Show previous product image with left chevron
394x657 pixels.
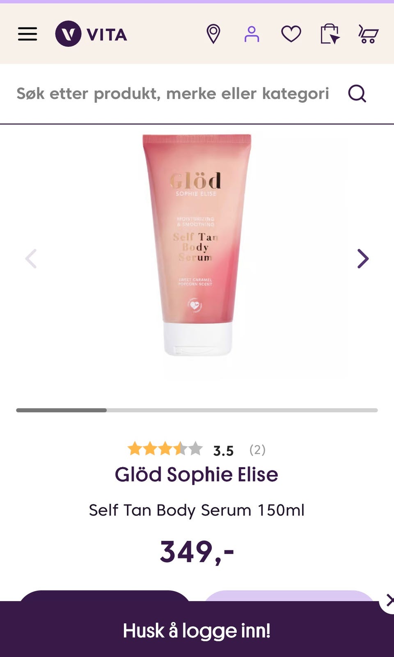pyautogui.click(x=31, y=259)
